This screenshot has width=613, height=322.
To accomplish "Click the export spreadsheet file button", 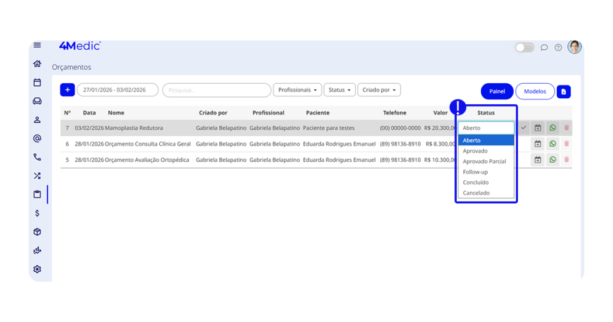I will click(x=563, y=92).
